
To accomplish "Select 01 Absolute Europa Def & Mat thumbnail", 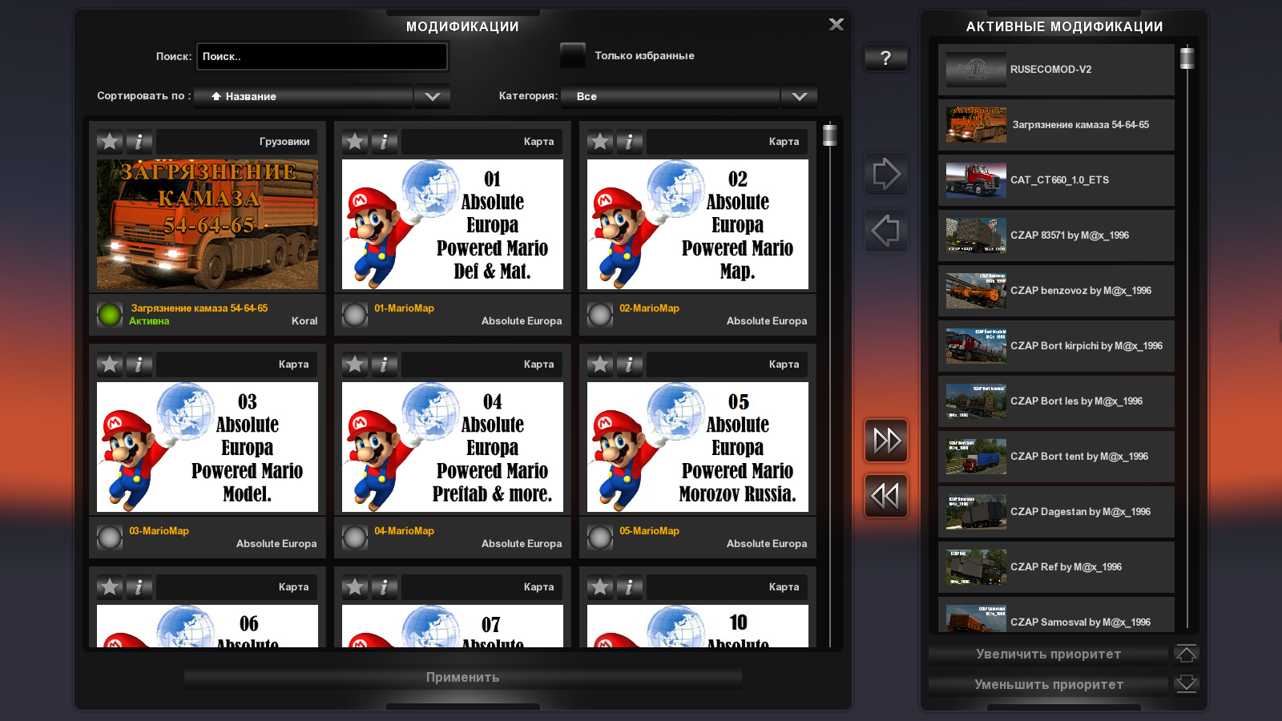I will (453, 224).
